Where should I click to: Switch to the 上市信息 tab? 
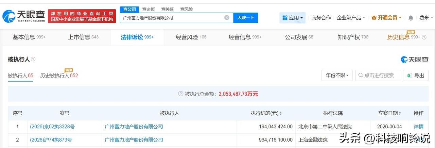click(83, 37)
